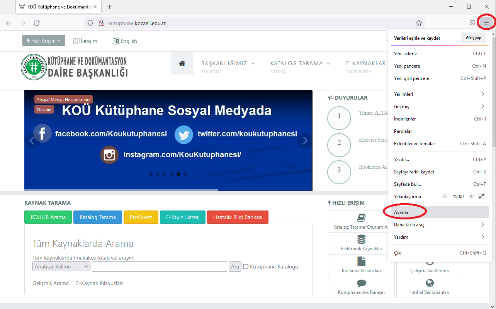Go back to previous page
The width and height of the screenshot is (496, 309).
(9, 23)
